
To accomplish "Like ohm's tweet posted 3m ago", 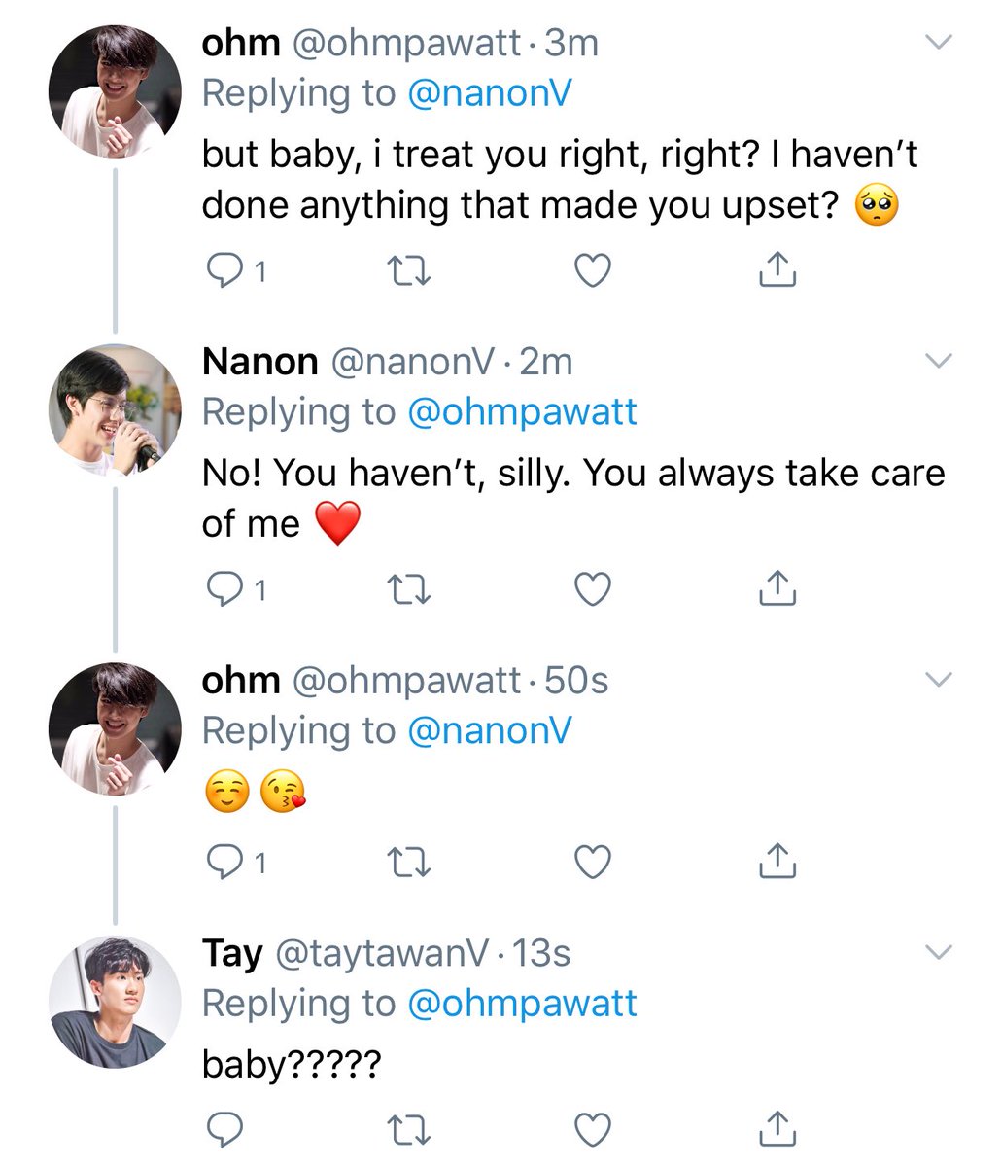I will [x=593, y=271].
